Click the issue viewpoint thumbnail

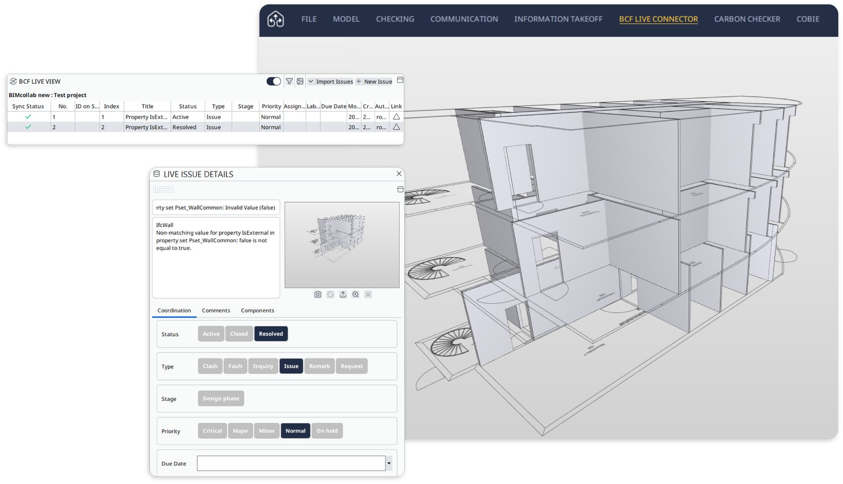(x=342, y=245)
